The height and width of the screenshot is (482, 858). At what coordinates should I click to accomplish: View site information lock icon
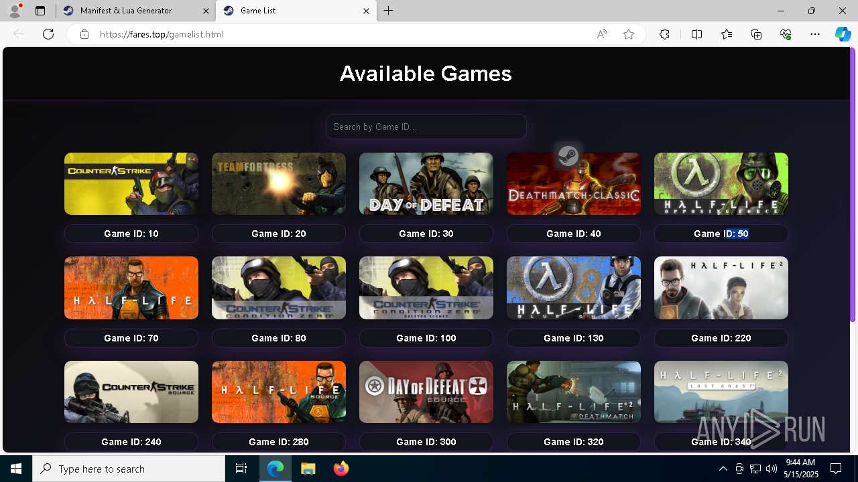84,34
